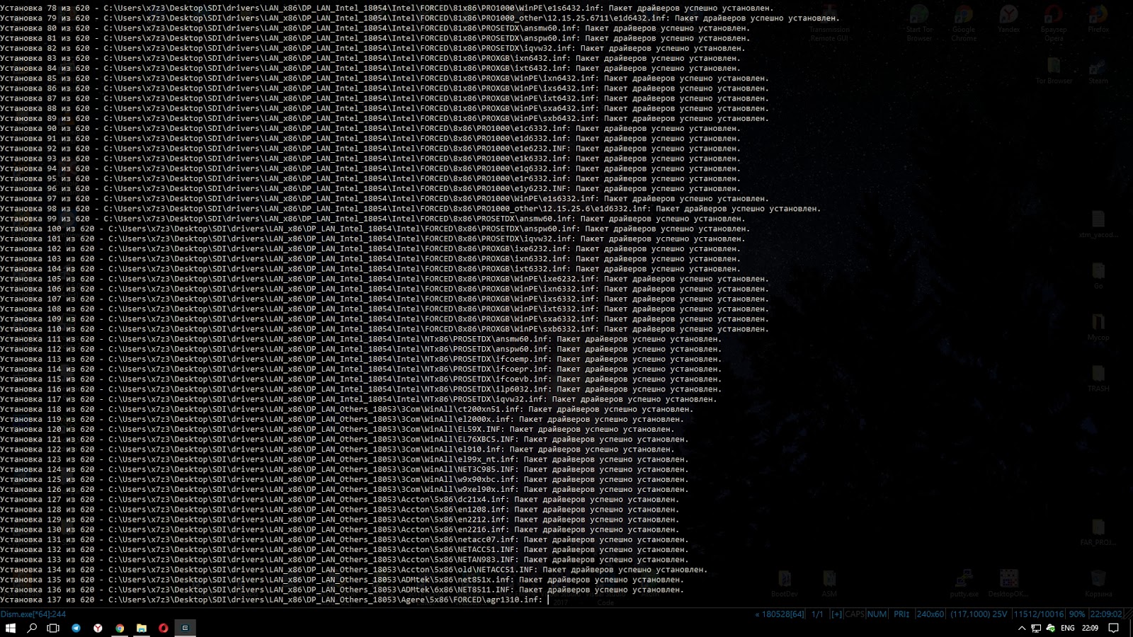Click the cloud sync tray icon
This screenshot has width=1133, height=637.
(x=1050, y=628)
